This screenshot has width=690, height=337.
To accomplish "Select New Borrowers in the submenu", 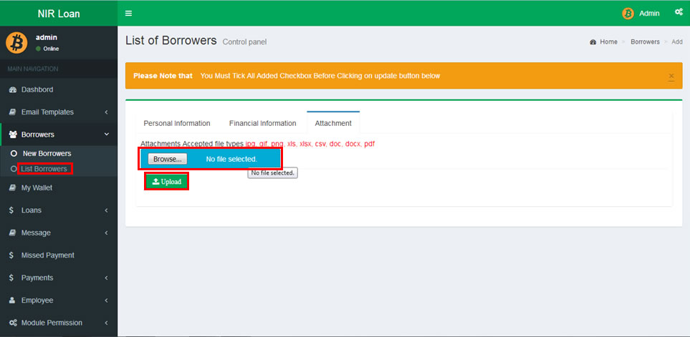I will pos(47,153).
